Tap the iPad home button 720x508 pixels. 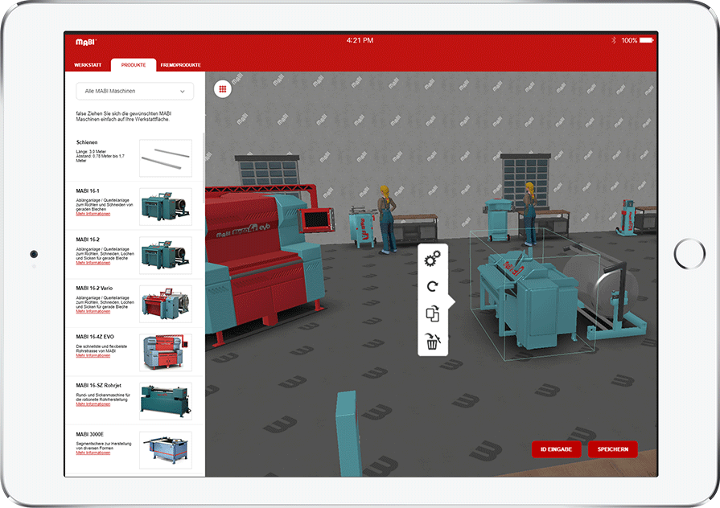[689, 254]
